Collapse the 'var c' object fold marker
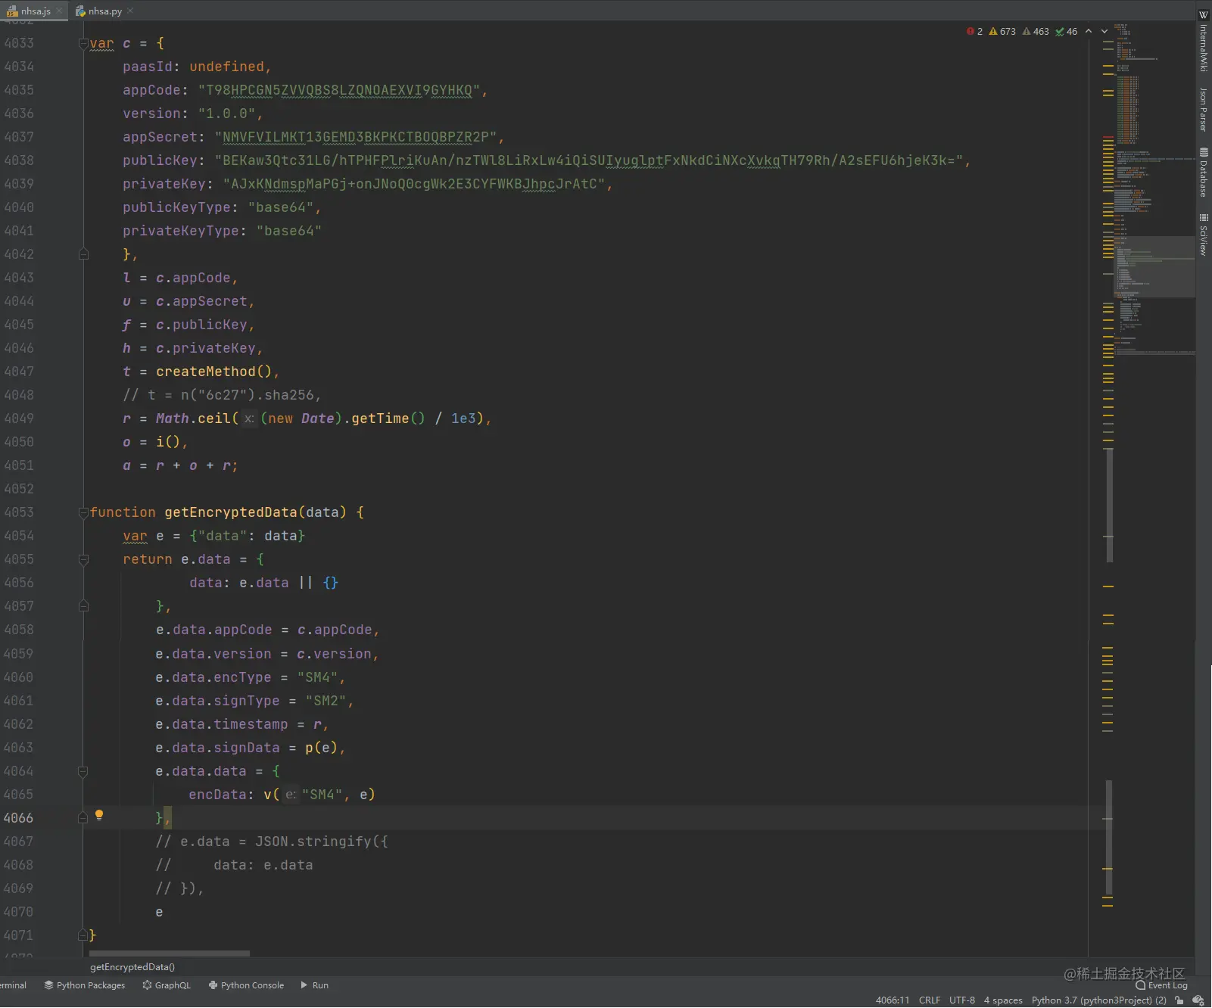This screenshot has height=1008, width=1212. (84, 43)
